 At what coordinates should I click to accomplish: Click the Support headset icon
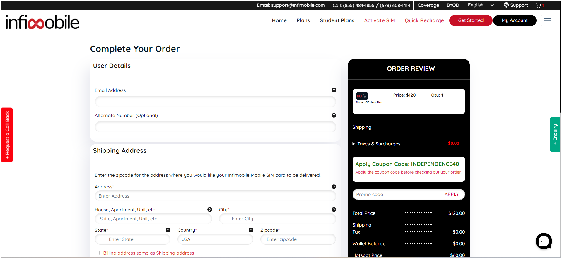pyautogui.click(x=506, y=5)
